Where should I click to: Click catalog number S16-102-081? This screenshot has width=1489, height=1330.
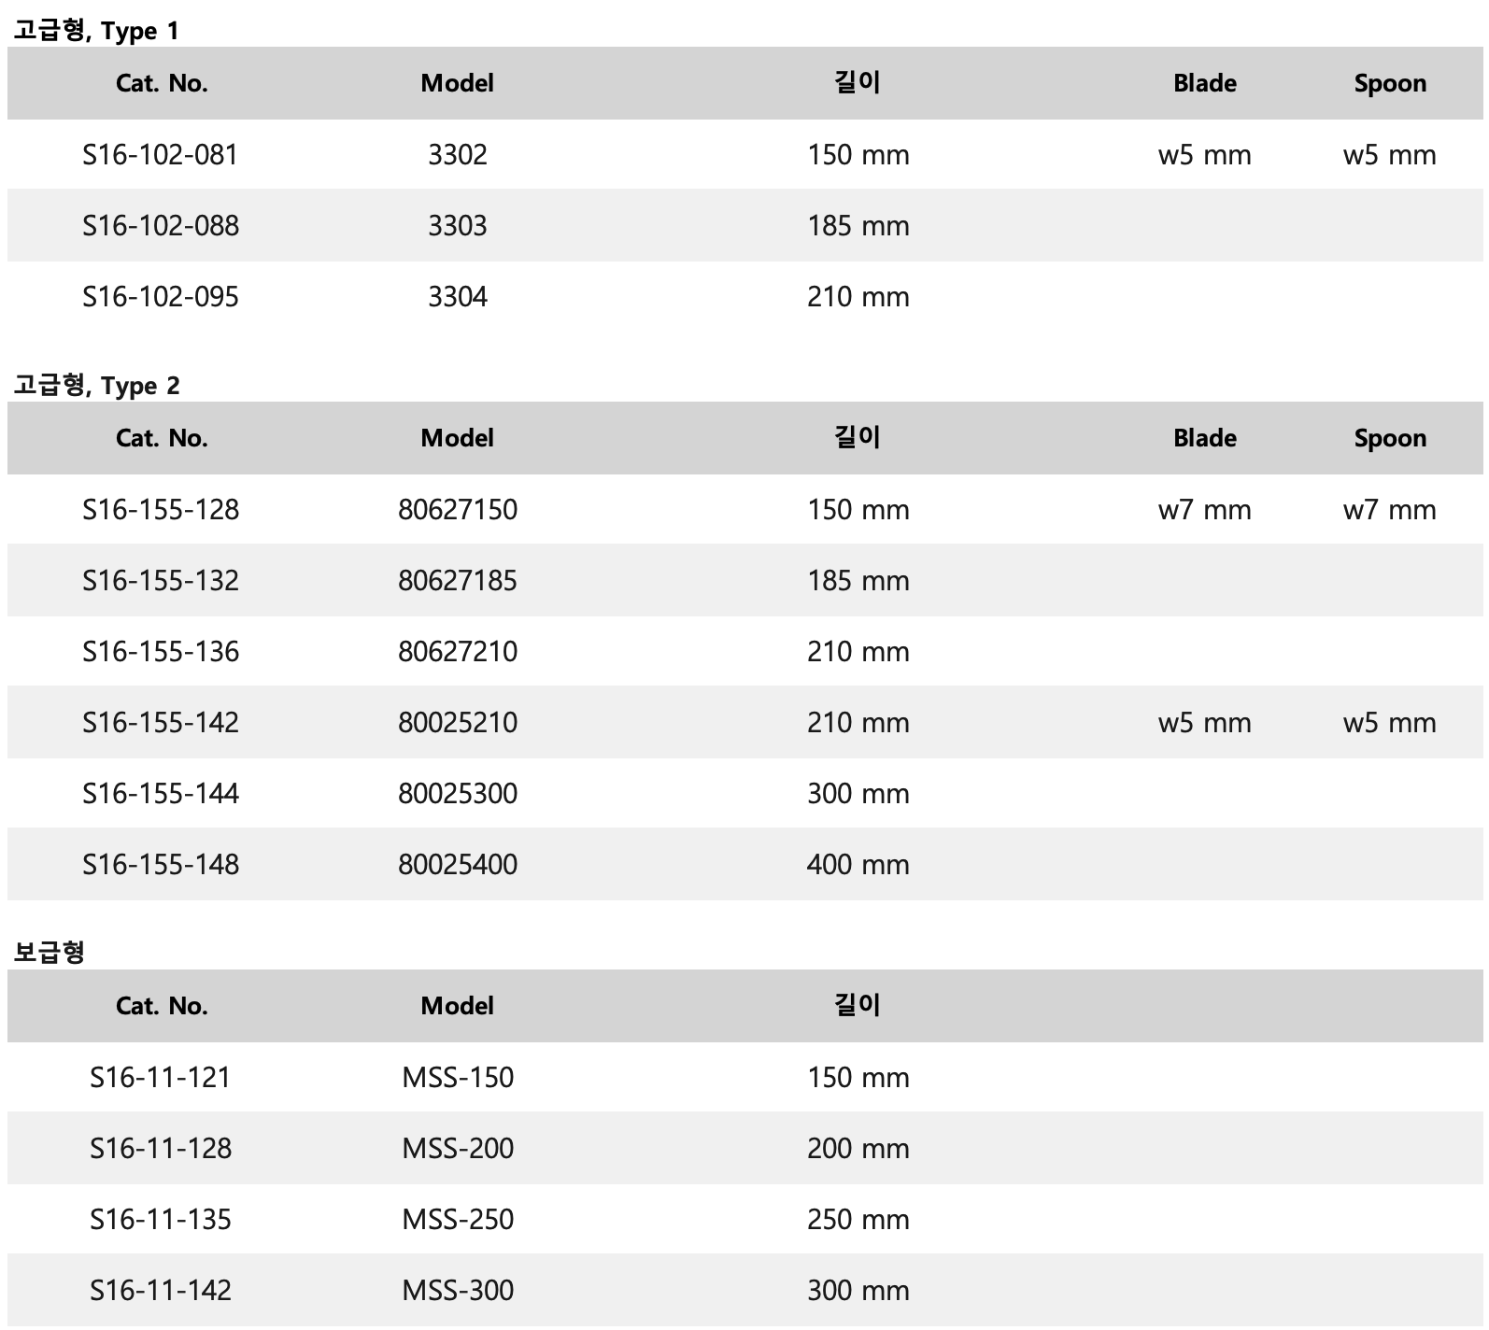pos(161,155)
